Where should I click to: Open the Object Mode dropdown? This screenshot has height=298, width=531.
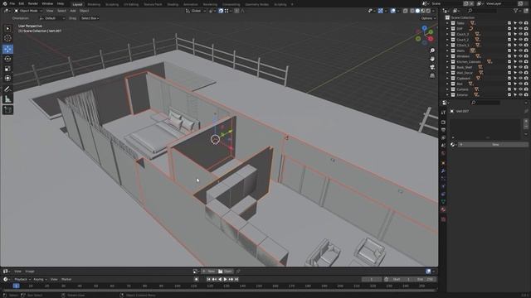28,11
